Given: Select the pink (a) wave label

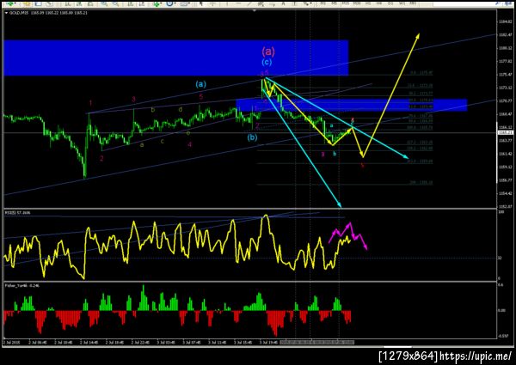Looking at the screenshot, I should click(x=268, y=52).
